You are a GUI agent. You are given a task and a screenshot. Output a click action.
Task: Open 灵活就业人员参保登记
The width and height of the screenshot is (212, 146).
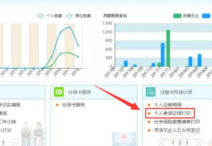pyautogui.click(x=177, y=130)
